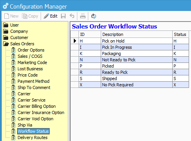This screenshot has height=141, width=191.
Task: Select the 'Not Ready to Pick' cell
Action: coord(137,60)
